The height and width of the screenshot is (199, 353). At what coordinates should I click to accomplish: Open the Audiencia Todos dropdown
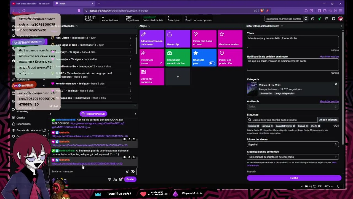tap(293, 107)
